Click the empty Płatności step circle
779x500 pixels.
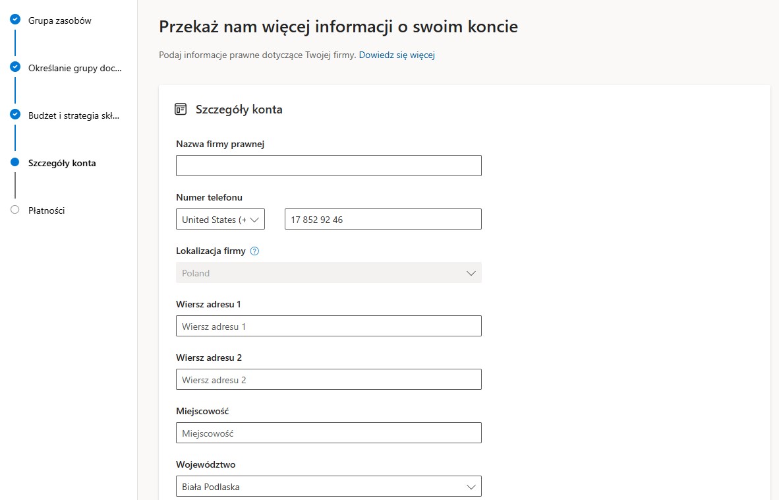[x=15, y=210]
